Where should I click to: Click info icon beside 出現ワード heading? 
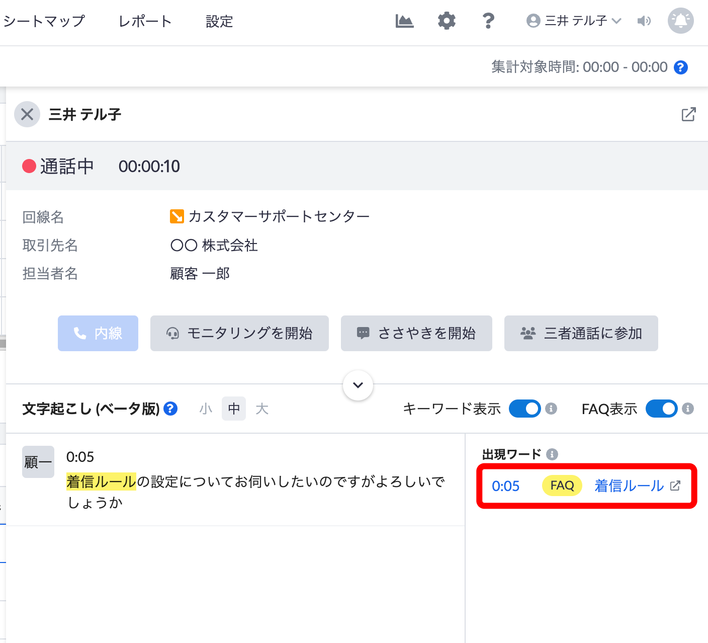point(552,454)
